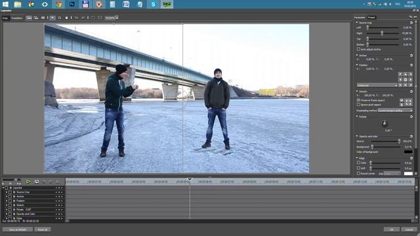This screenshot has height=236, width=420.
Task: Collapse the Source crop section
Action: [357, 23]
